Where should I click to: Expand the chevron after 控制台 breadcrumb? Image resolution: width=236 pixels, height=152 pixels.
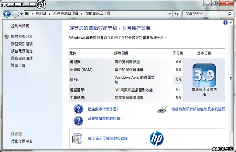(50, 14)
